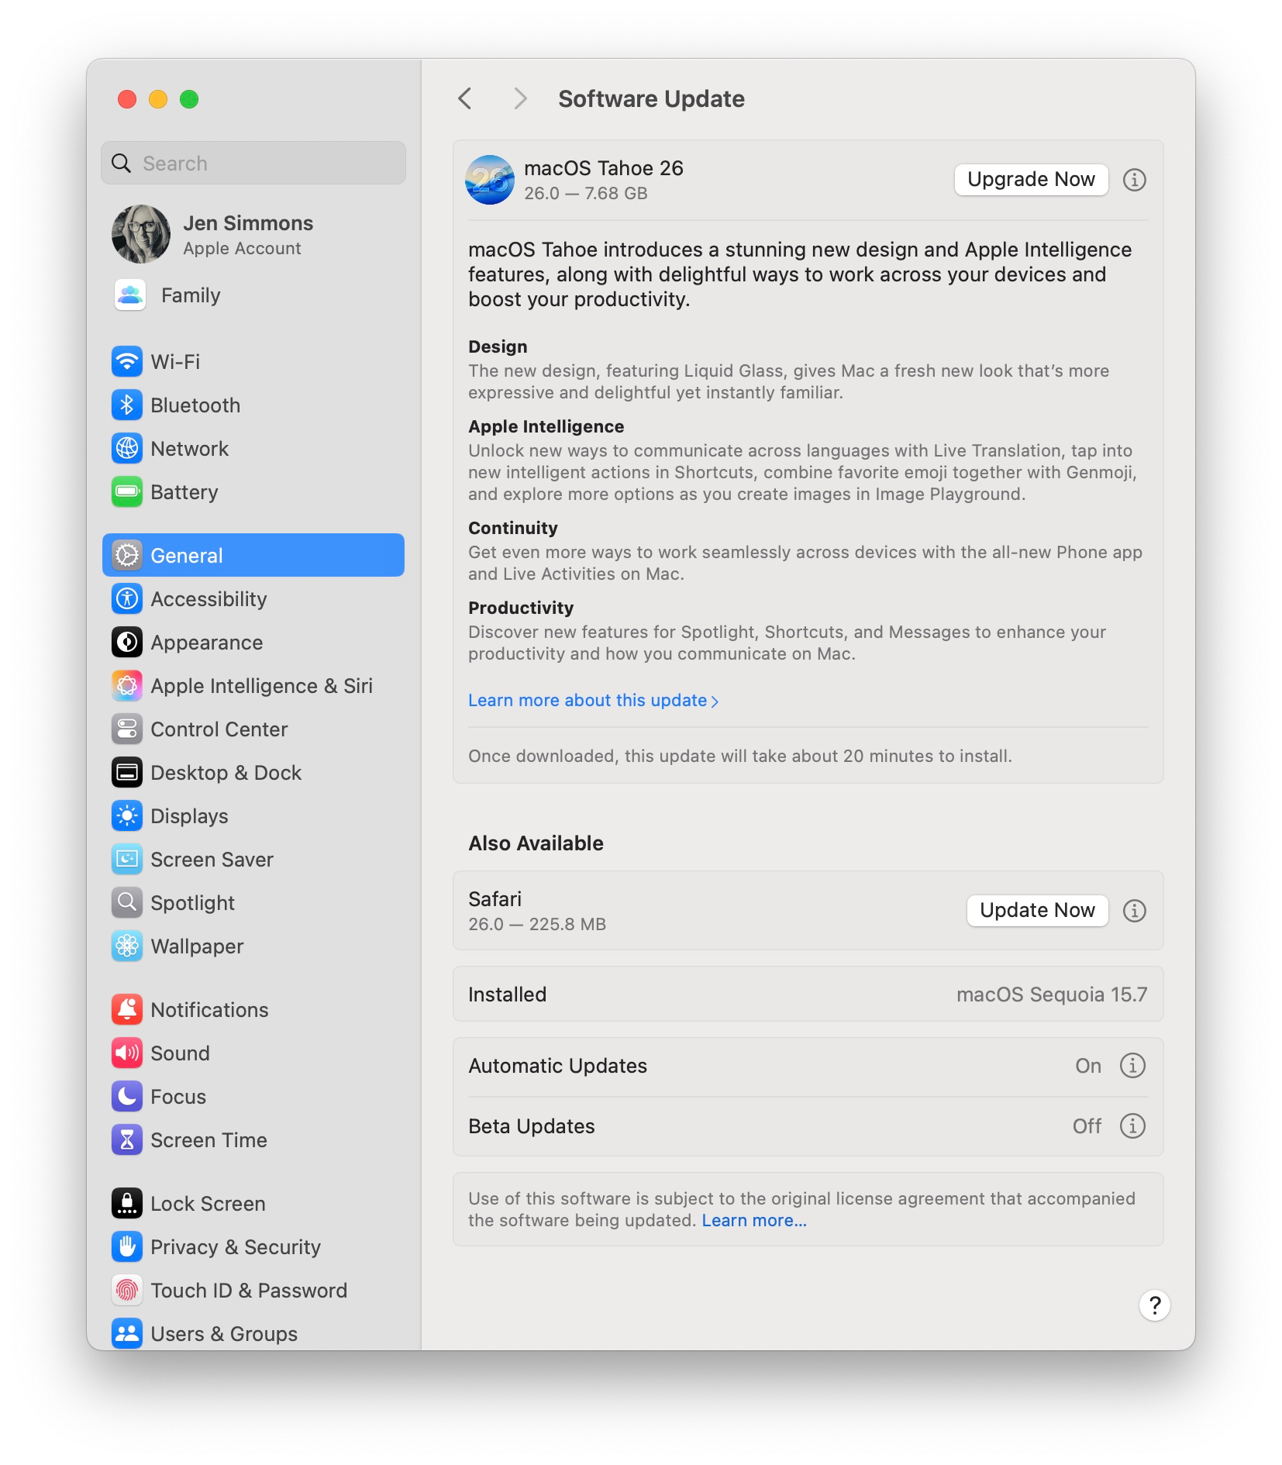Viewport: 1282px width, 1465px height.
Task: Expand Learn more about this update
Action: tap(593, 700)
